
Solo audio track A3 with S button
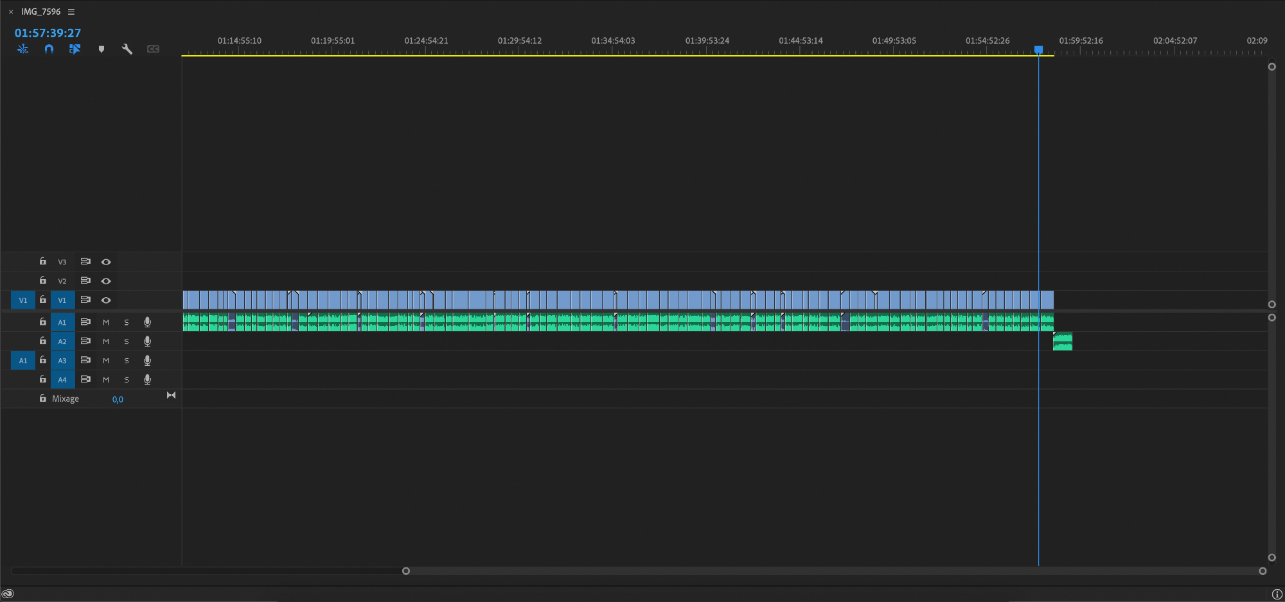pyautogui.click(x=127, y=361)
